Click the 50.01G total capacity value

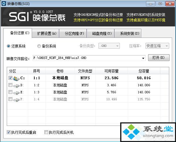coord(144,78)
